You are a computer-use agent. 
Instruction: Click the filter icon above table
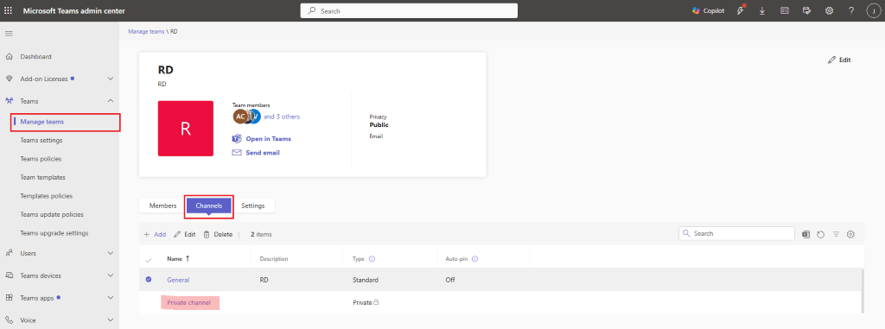[x=837, y=234]
